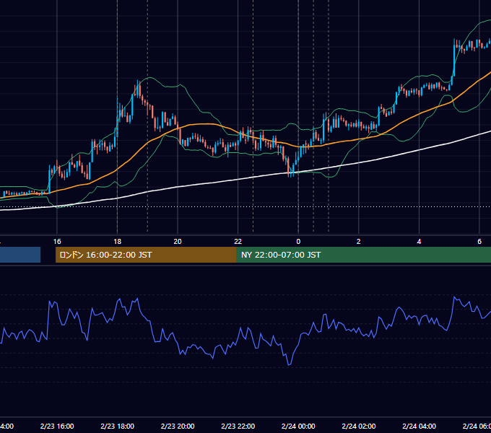
Task: Click the 4 hour label on upper axis
Action: pos(419,242)
